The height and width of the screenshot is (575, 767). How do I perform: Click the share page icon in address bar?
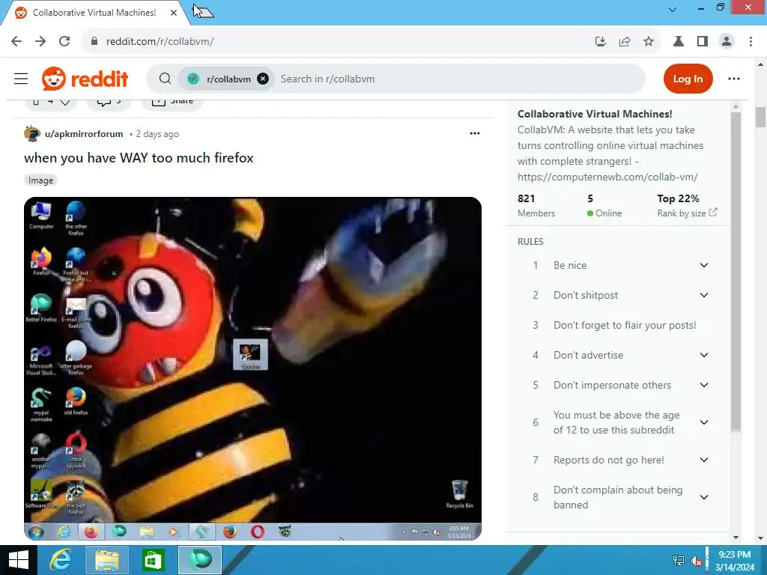(x=625, y=42)
